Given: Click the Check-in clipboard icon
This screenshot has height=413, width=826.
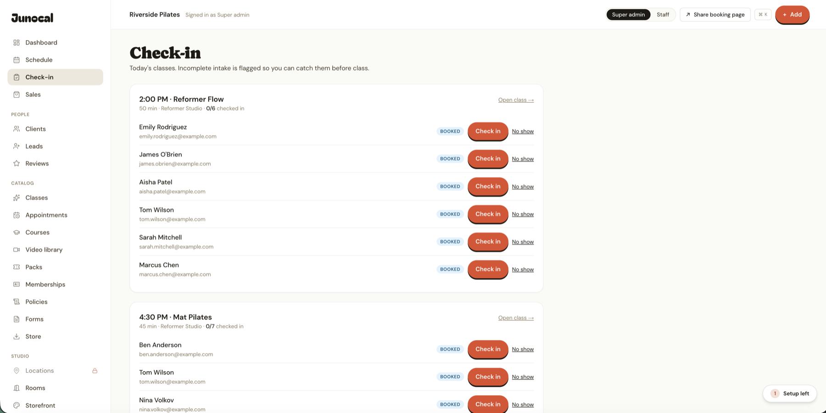Looking at the screenshot, I should coord(17,77).
